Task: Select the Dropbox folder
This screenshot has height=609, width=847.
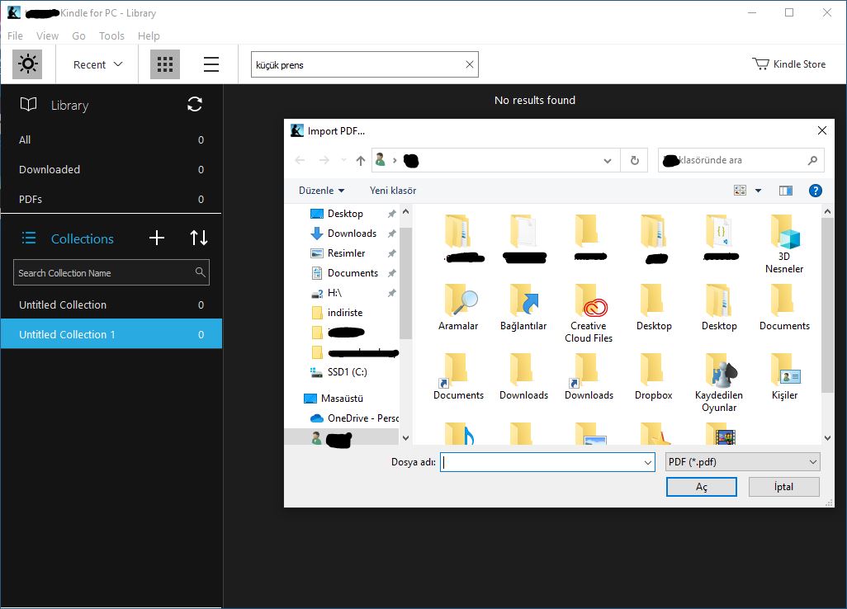Action: 654,376
